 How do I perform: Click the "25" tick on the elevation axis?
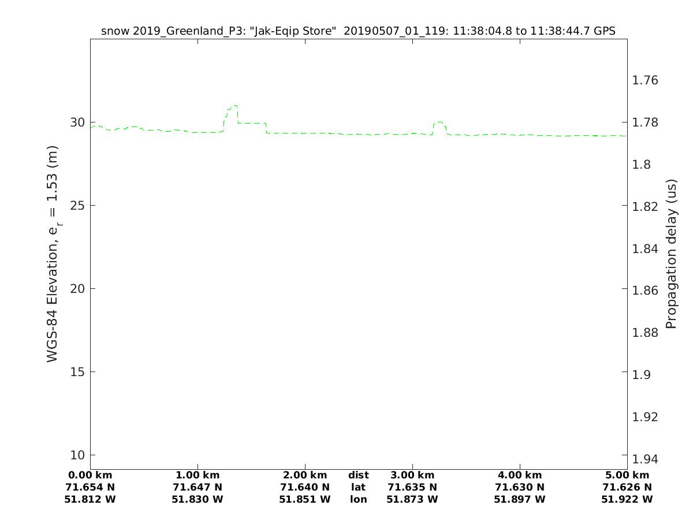tap(77, 206)
